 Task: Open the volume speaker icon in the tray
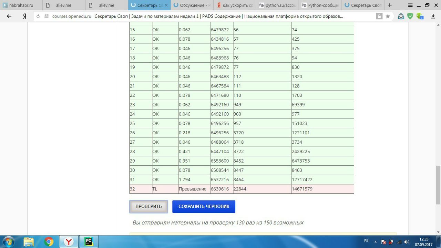pyautogui.click(x=407, y=242)
